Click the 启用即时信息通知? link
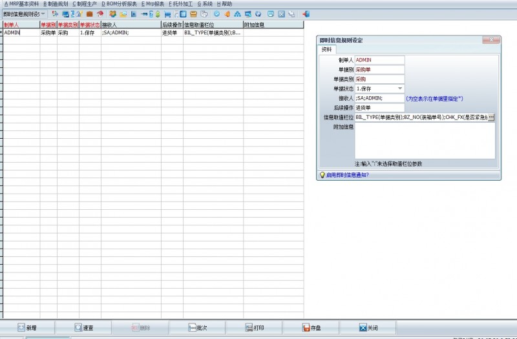This screenshot has width=517, height=339. click(348, 174)
